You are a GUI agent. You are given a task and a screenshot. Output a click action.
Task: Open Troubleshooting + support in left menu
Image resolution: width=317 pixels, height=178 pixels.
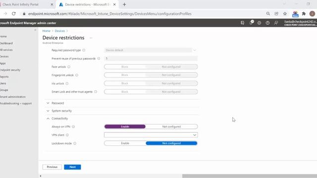click(16, 103)
